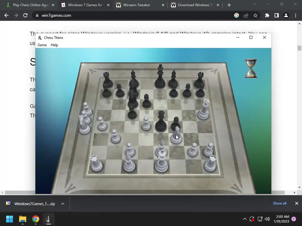Switch to the Winaero Tweaker tab
The image size is (302, 226).
(137, 5)
